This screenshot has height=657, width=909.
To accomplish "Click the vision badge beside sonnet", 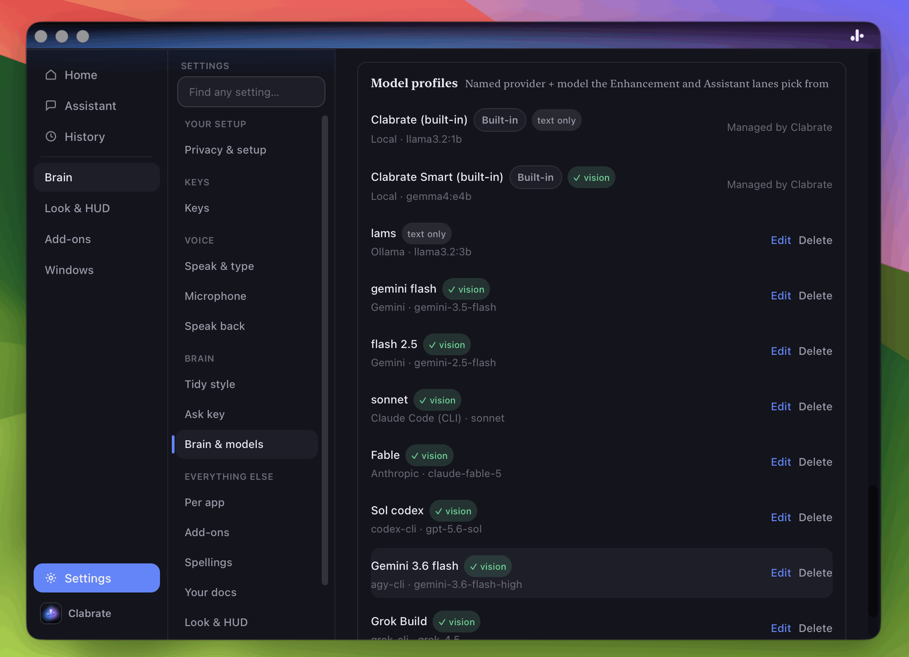I will click(x=437, y=400).
